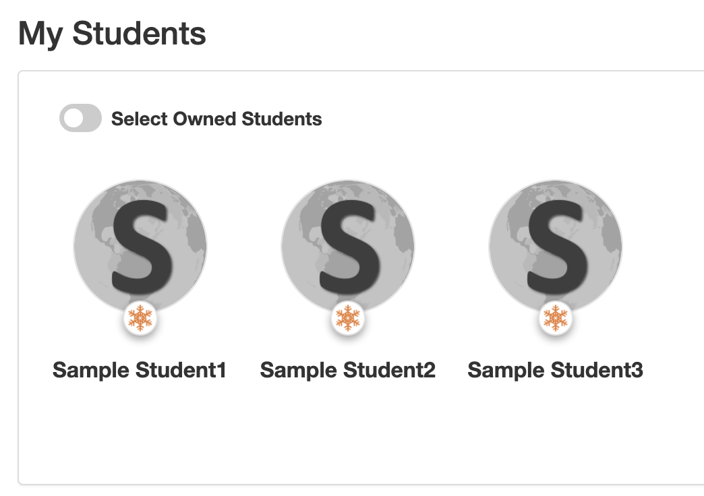Click the "Select Owned Students" label text
This screenshot has width=704, height=496.
tap(216, 119)
